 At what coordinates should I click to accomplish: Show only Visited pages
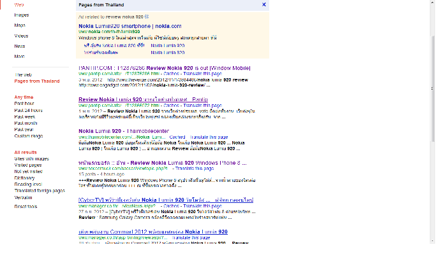[28, 165]
